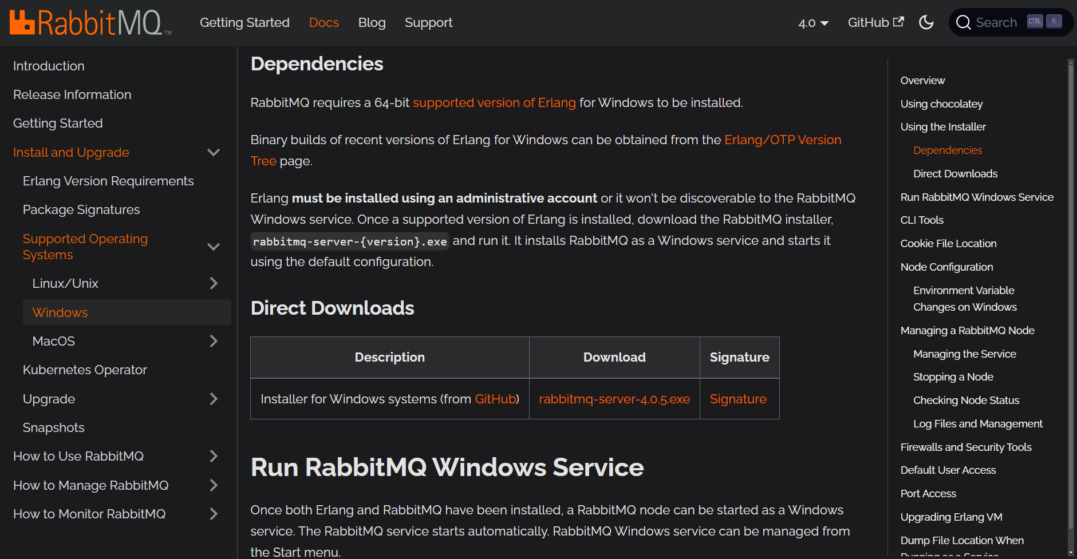Expand the MacOS chevron
Image resolution: width=1077 pixels, height=559 pixels.
pos(214,341)
